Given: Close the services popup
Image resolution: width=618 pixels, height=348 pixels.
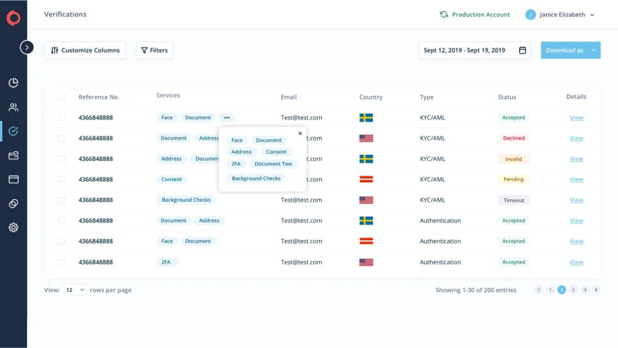Looking at the screenshot, I should point(300,134).
